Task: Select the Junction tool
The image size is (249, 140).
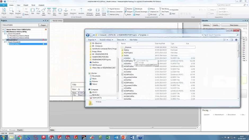Action: tap(81, 11)
